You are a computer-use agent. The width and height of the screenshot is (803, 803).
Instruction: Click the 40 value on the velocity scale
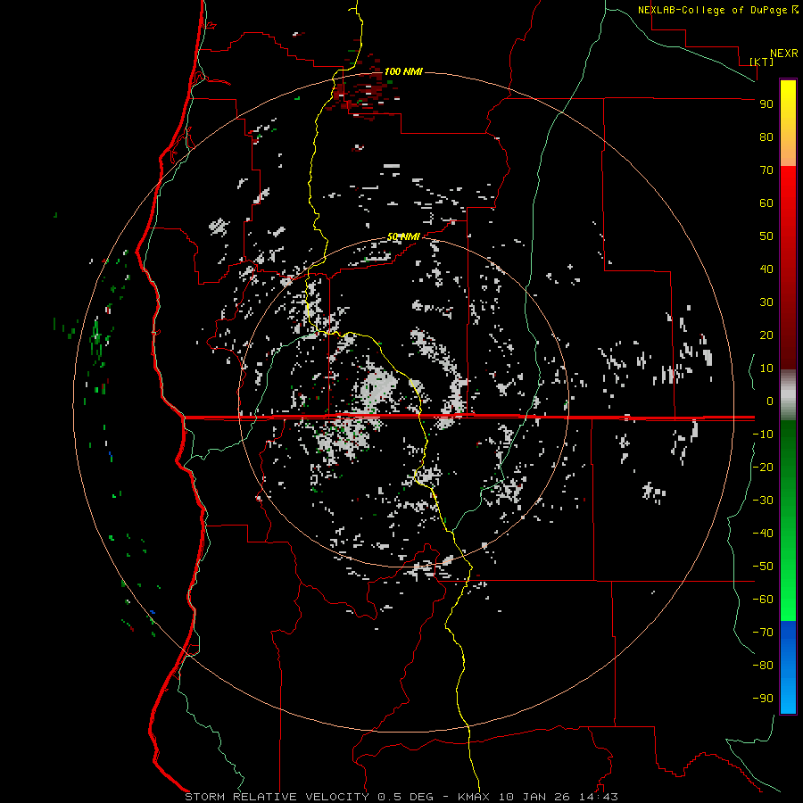pyautogui.click(x=766, y=269)
